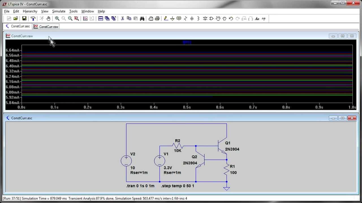Switch to the ConstCurr.asc tab

[18, 26]
